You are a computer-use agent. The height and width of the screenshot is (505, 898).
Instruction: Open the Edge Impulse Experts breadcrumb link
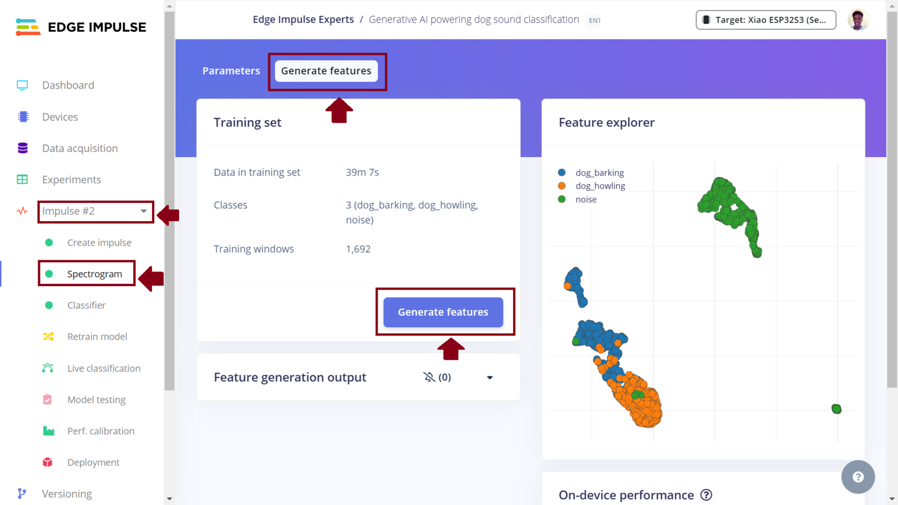click(x=303, y=20)
